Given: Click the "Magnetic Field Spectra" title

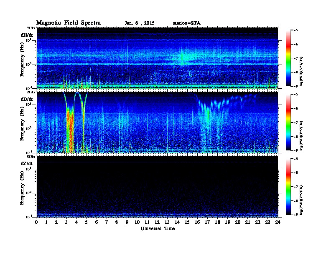Looking at the screenshot, I should coord(69,23).
